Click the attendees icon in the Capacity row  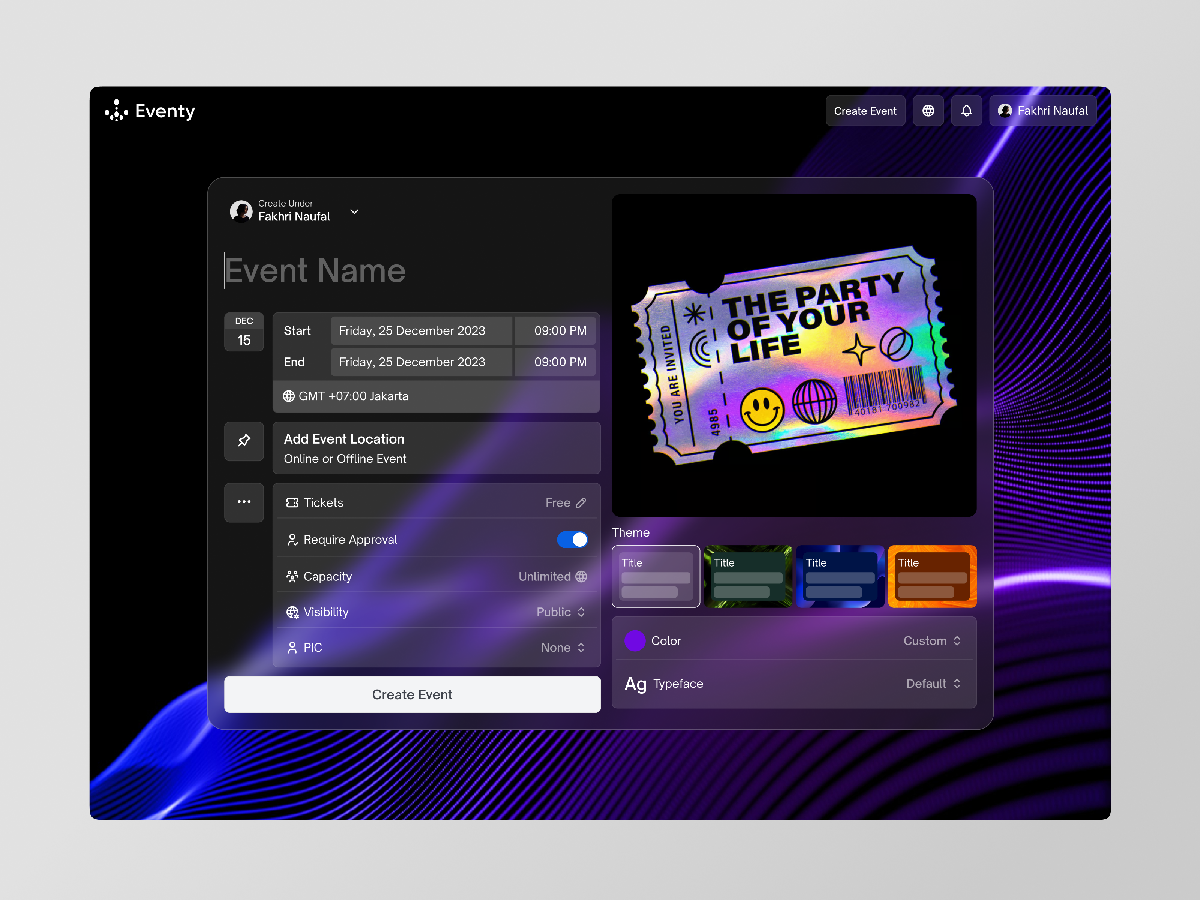coord(293,576)
